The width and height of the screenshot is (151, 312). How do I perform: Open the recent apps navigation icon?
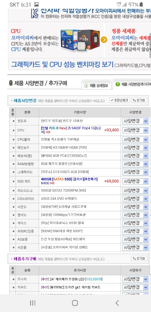pos(33,303)
